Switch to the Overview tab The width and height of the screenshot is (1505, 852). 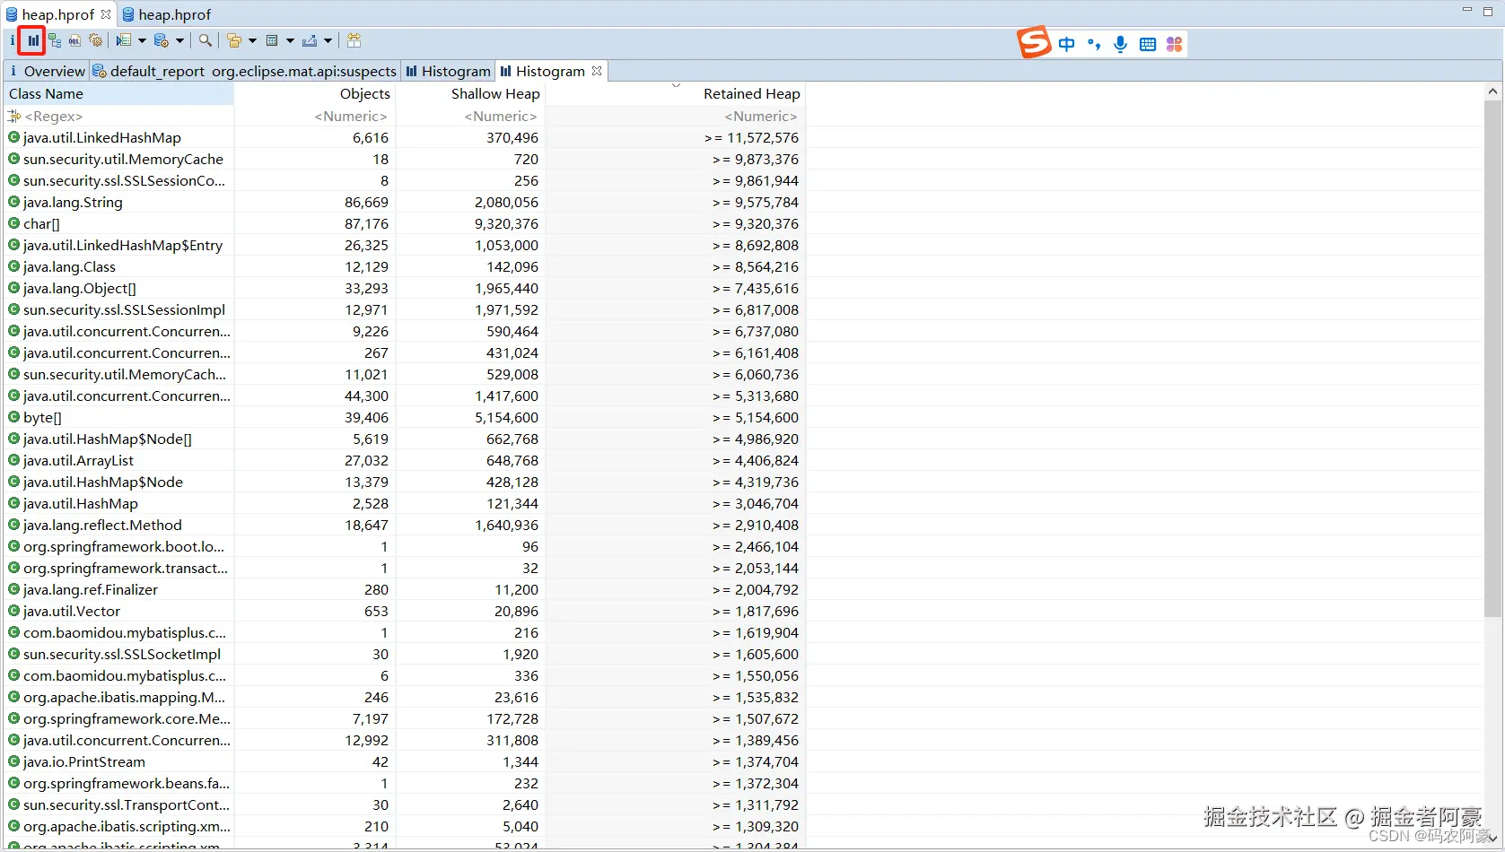[x=47, y=71]
